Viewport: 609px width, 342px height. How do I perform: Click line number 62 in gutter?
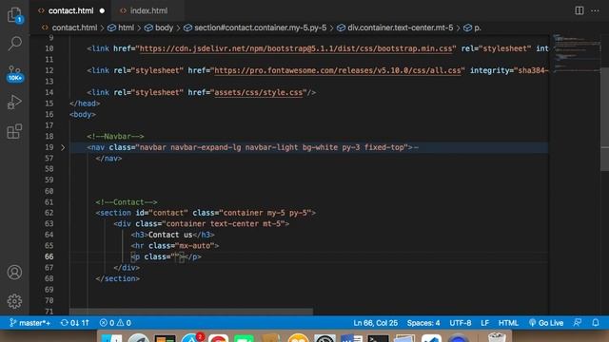(x=49, y=213)
